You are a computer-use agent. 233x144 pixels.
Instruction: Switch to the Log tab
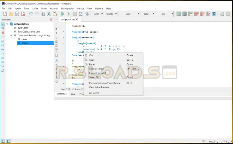point(73,94)
